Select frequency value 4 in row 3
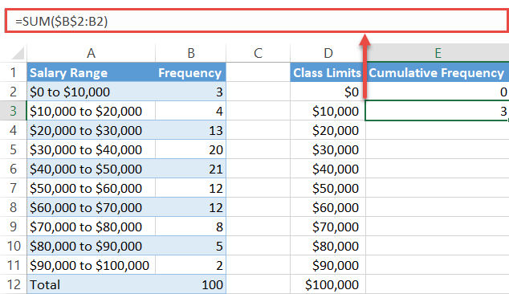Screen dimensions: 509x294 [x=191, y=111]
